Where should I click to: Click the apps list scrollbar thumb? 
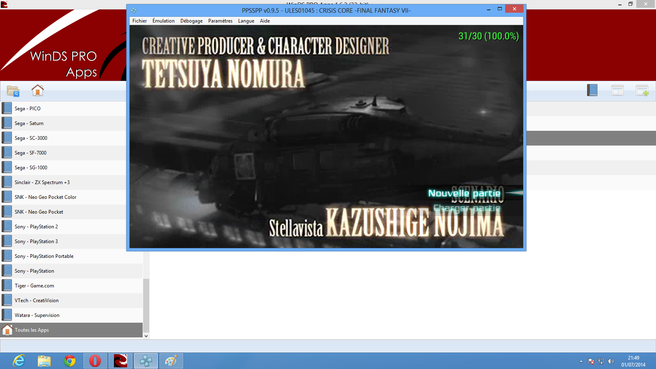[x=146, y=305]
